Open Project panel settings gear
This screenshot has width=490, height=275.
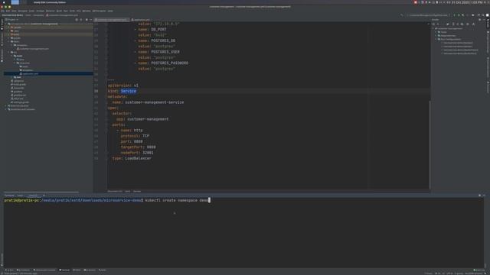(x=87, y=20)
